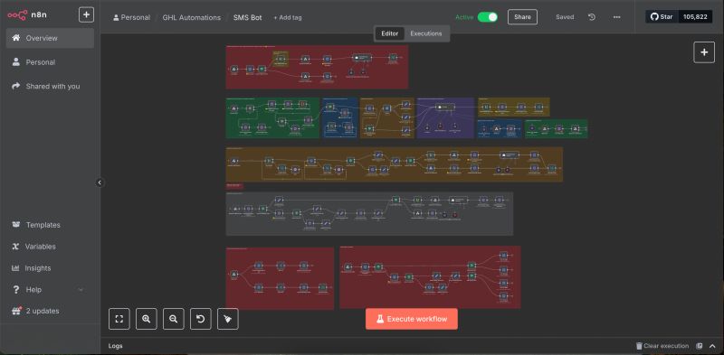This screenshot has height=355, width=724.
Task: Click the GitHub Star button
Action: pyautogui.click(x=662, y=17)
